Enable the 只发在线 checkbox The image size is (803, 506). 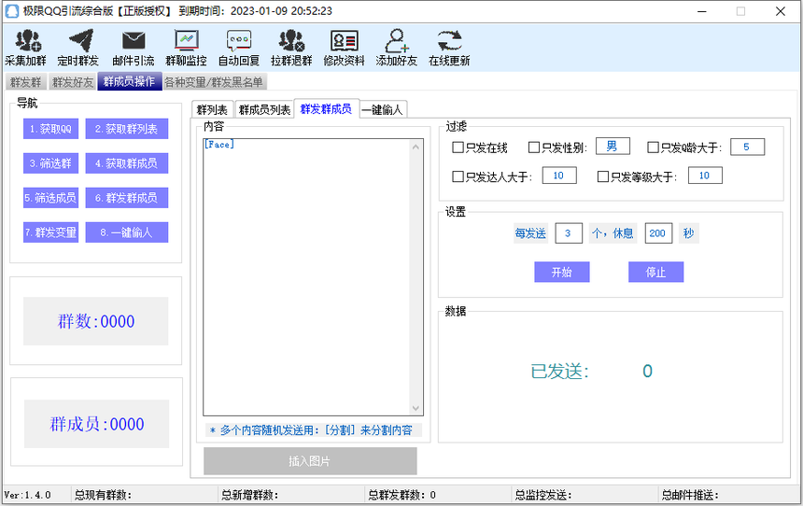click(x=458, y=148)
